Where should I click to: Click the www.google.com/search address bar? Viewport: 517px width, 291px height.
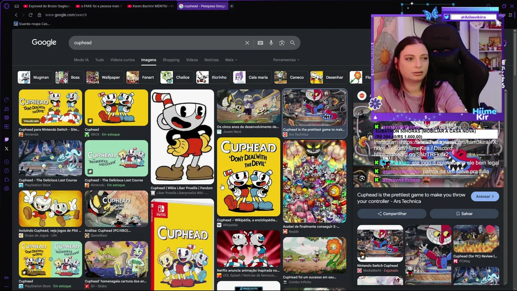point(66,15)
